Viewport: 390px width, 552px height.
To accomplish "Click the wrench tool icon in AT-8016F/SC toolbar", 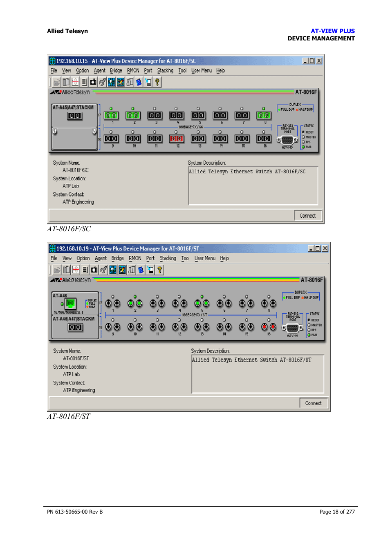I will coord(102,82).
